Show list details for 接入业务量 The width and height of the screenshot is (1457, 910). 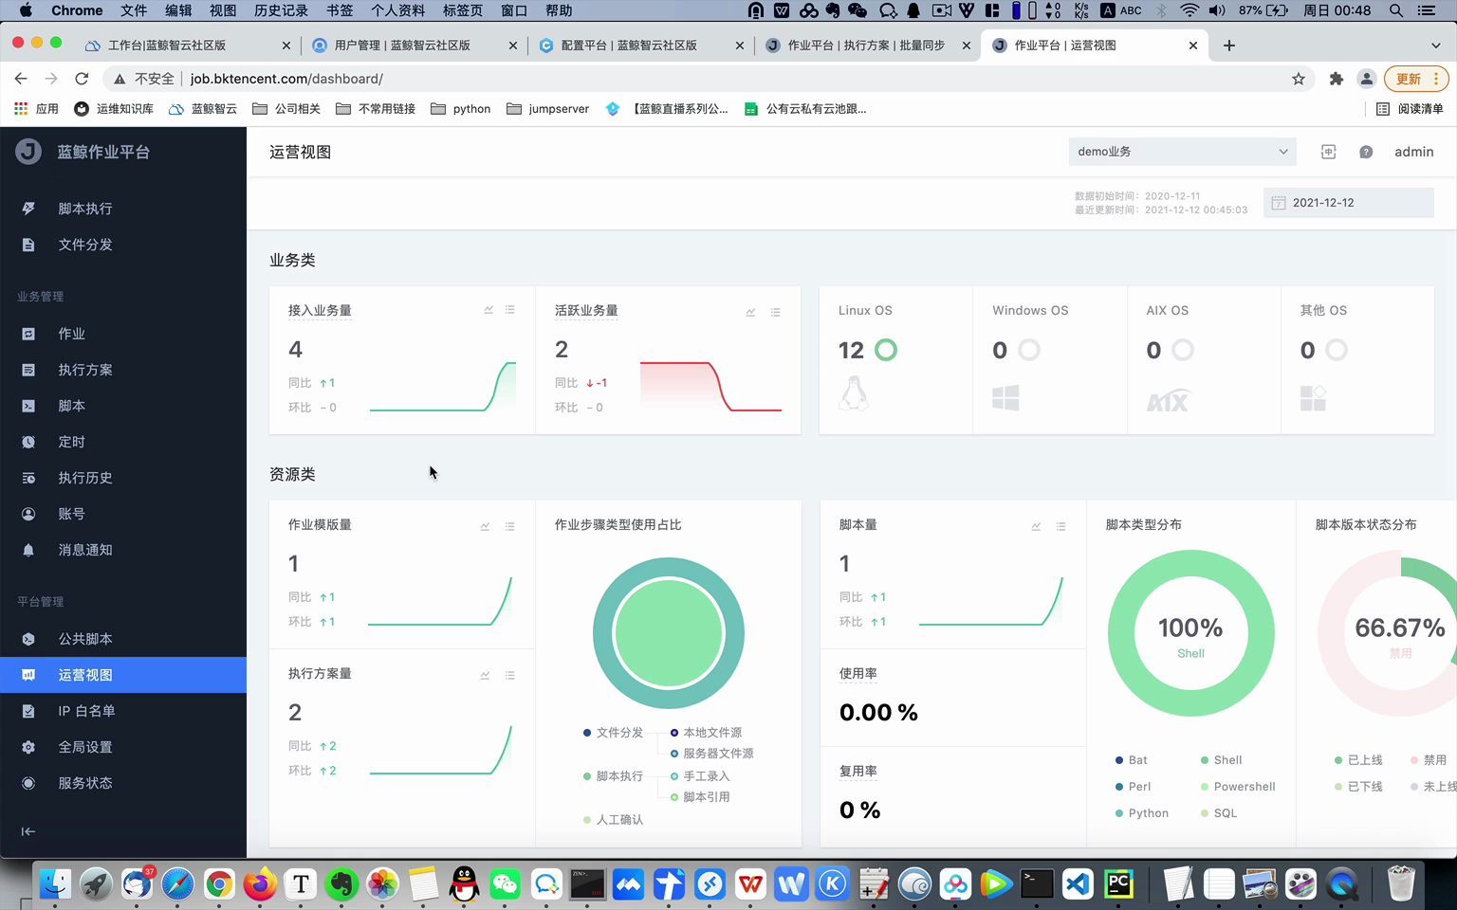pyautogui.click(x=510, y=310)
